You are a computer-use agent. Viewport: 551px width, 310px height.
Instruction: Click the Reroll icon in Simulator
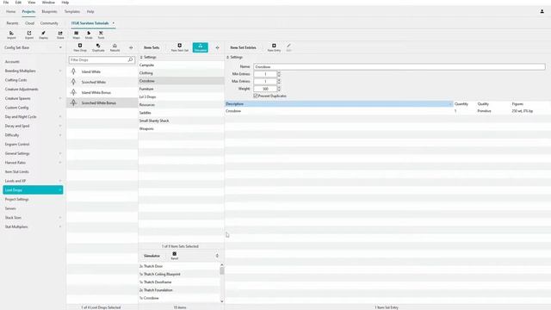174,256
